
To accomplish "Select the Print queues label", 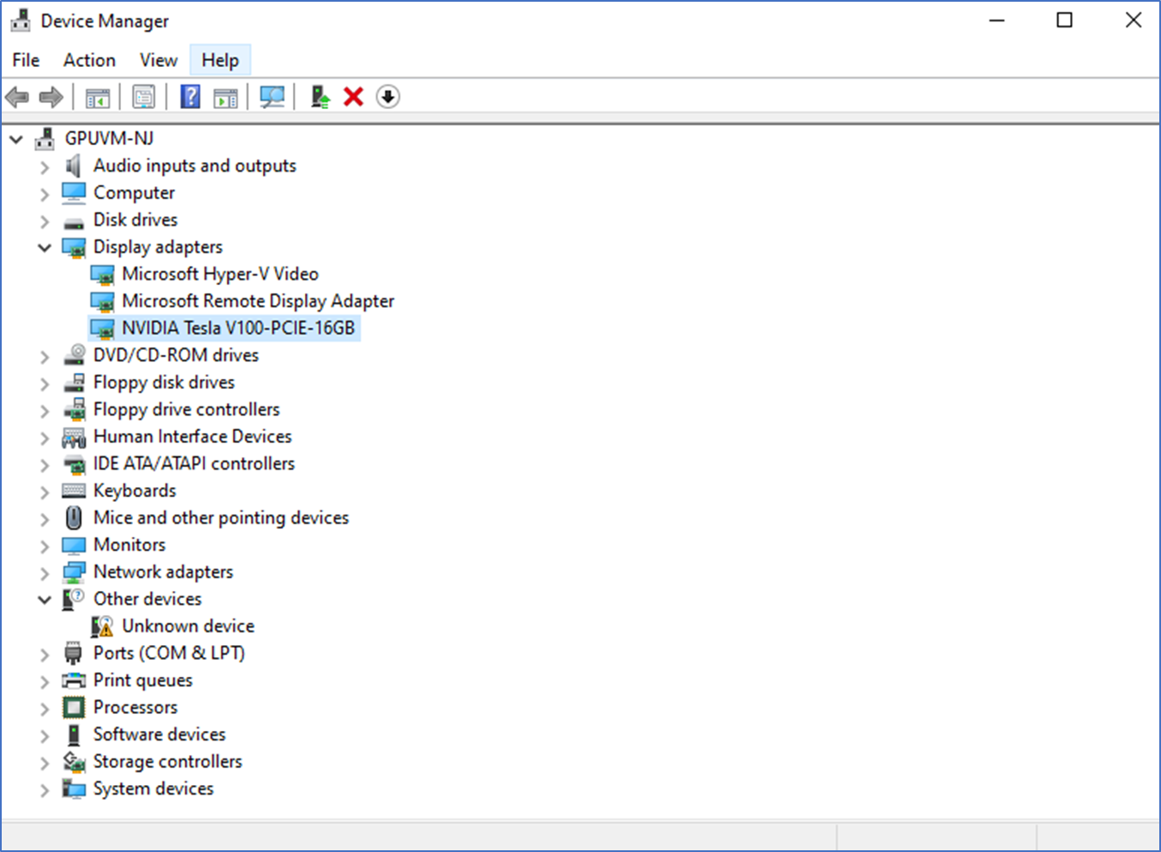I will 143,680.
